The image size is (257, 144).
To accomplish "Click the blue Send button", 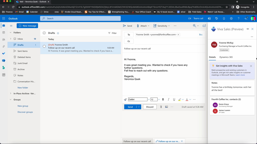I will coord(130,107).
